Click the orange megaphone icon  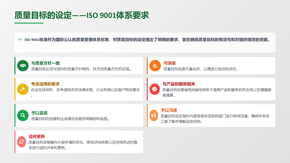click(154, 115)
